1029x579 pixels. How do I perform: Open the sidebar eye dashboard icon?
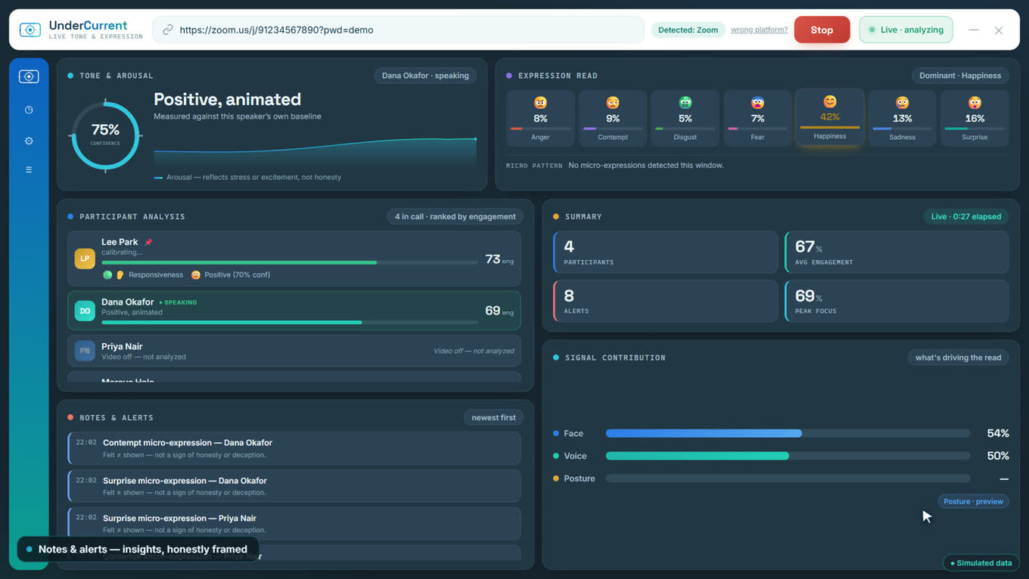(29, 76)
